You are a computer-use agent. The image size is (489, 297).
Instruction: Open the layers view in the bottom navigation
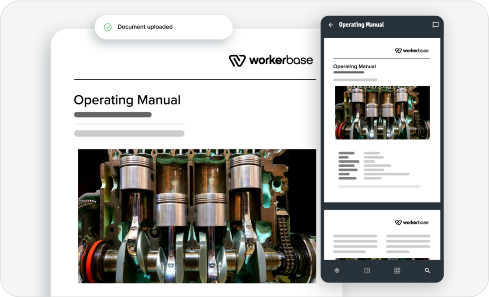(337, 270)
